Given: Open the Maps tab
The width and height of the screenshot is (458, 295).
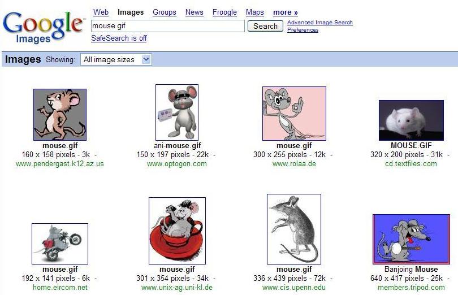Looking at the screenshot, I should point(254,12).
